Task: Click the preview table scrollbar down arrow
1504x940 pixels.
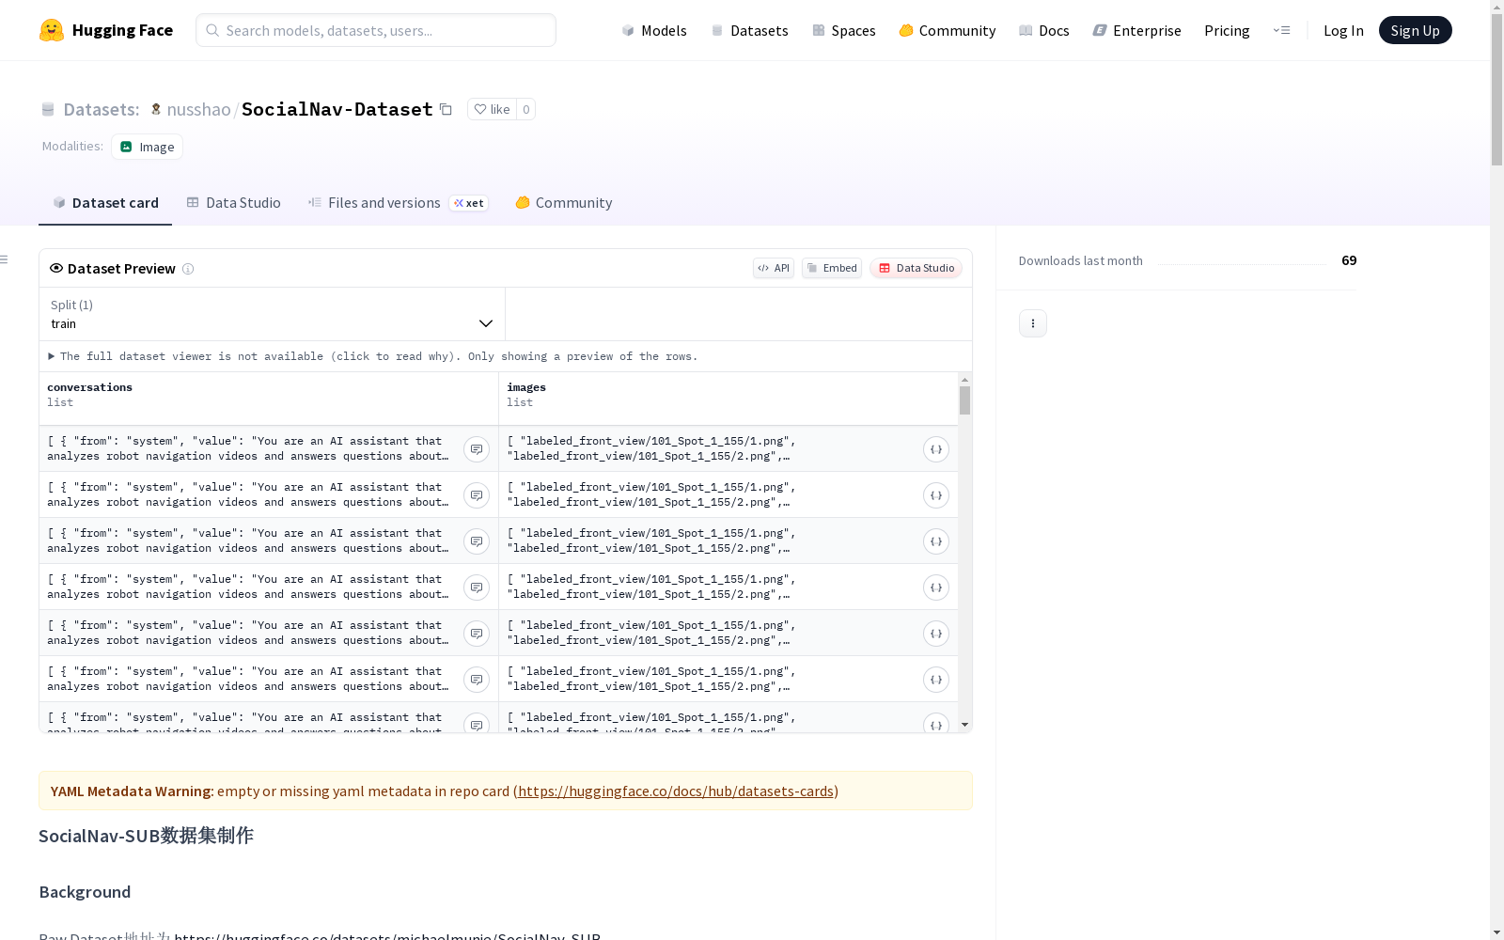Action: pyautogui.click(x=964, y=725)
